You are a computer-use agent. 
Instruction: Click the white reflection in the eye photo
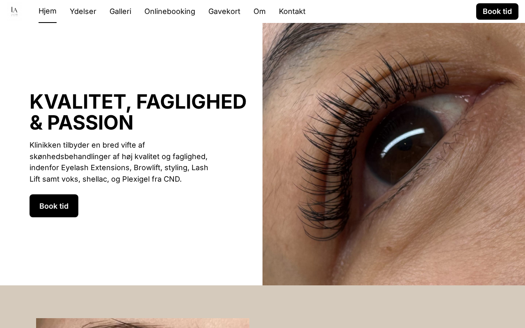coord(403,142)
